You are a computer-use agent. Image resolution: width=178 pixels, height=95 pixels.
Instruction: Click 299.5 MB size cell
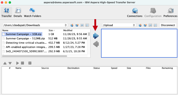tap(54, 47)
